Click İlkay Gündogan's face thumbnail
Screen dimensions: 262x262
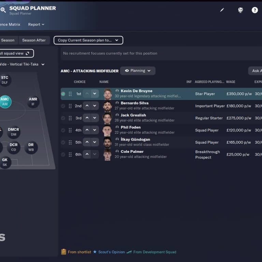coord(107,142)
